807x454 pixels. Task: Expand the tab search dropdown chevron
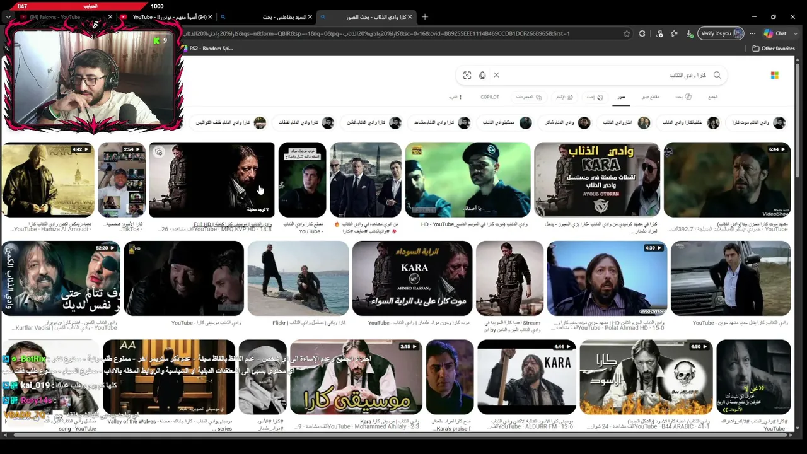(x=8, y=17)
